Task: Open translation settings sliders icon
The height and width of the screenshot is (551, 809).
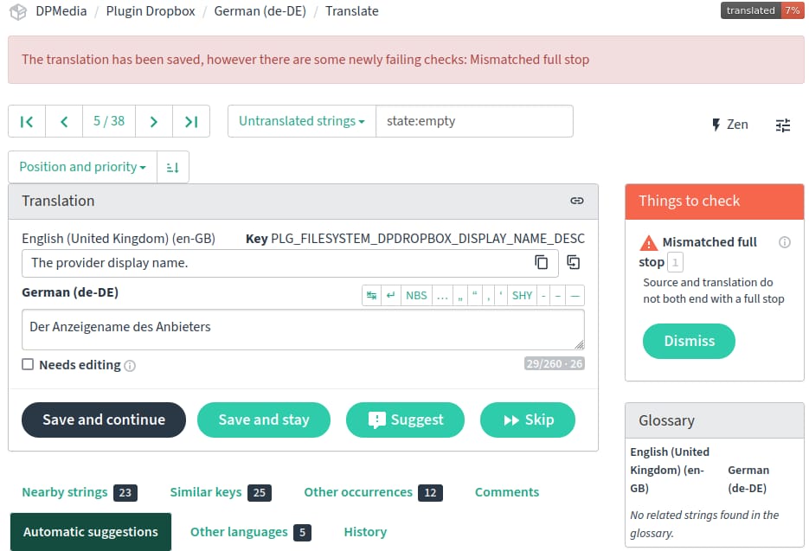Action: click(783, 125)
